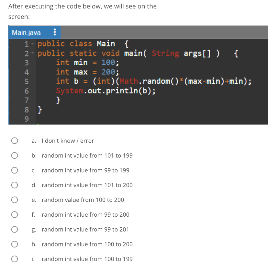Click line number 3 in the gutter
This screenshot has width=268, height=277.
point(26,62)
